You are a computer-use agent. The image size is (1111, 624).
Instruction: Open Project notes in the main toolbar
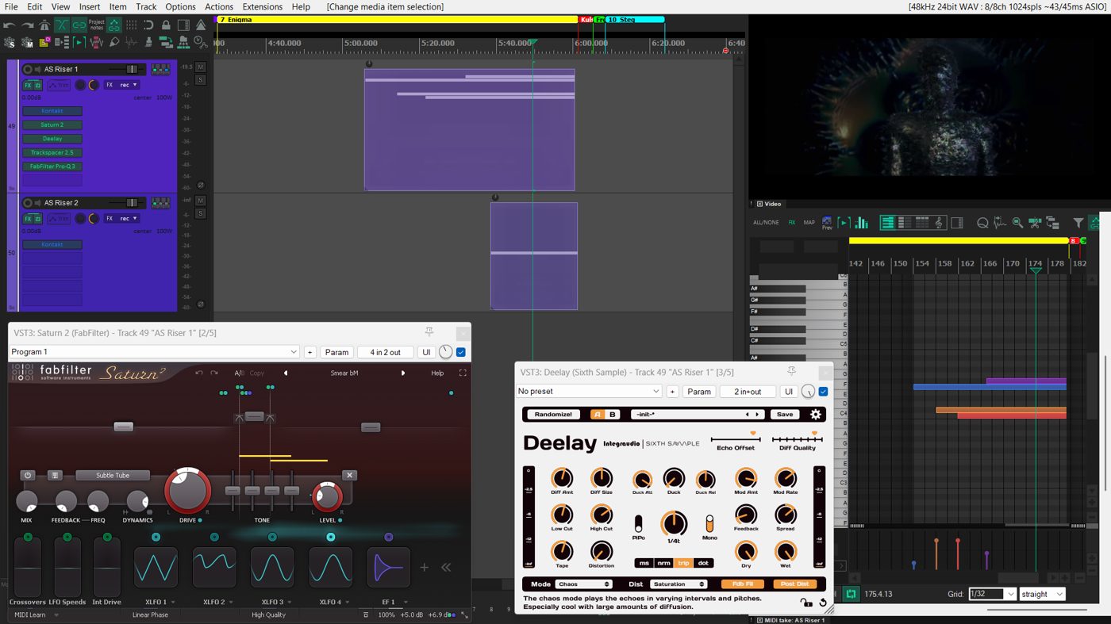pos(96,25)
